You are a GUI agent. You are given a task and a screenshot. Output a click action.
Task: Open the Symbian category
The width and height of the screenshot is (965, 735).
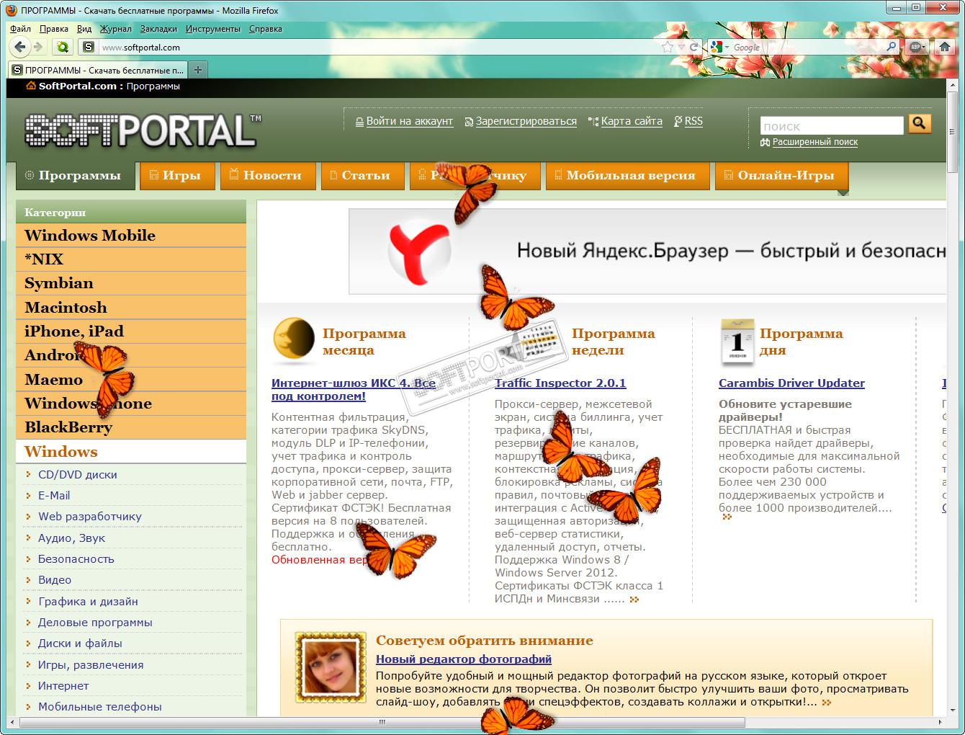coord(131,283)
